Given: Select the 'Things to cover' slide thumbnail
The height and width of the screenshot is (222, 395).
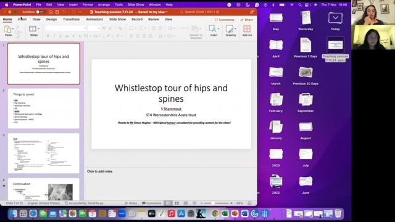Looking at the screenshot, I should coord(44,109).
